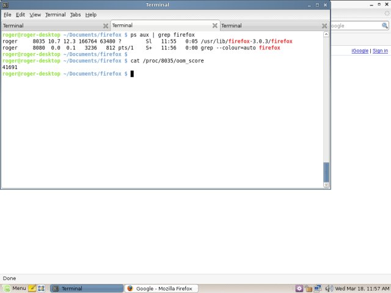Click the terminal window menu icon in title bar
This screenshot has width=391, height=293.
[x=6, y=5]
